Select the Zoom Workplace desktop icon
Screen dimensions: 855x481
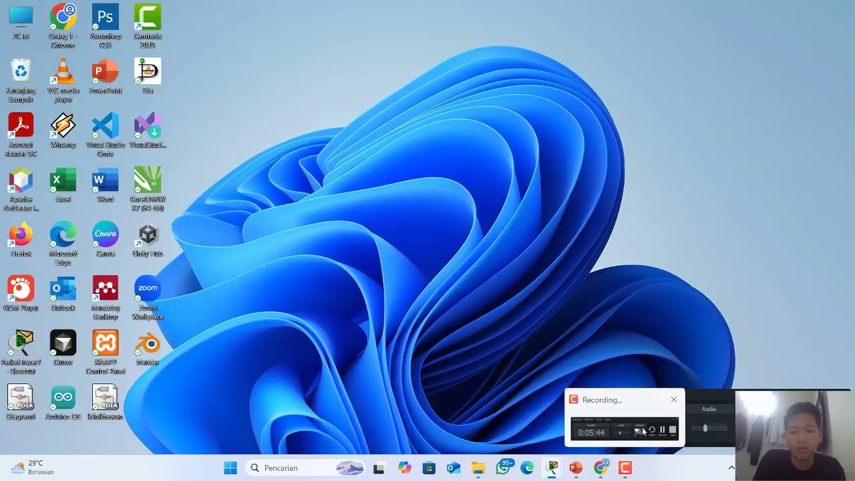148,298
